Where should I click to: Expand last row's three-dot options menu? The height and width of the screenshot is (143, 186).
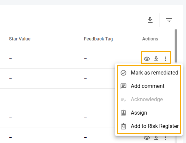(166, 138)
